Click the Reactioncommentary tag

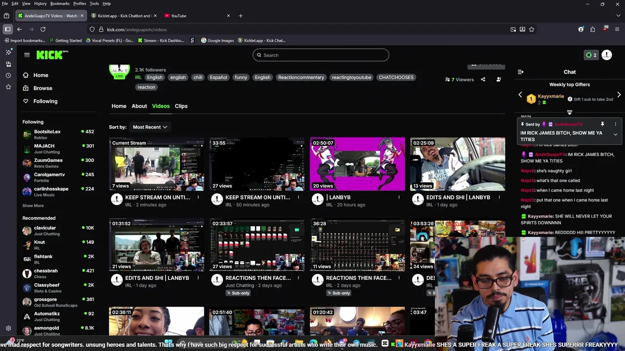(x=301, y=78)
